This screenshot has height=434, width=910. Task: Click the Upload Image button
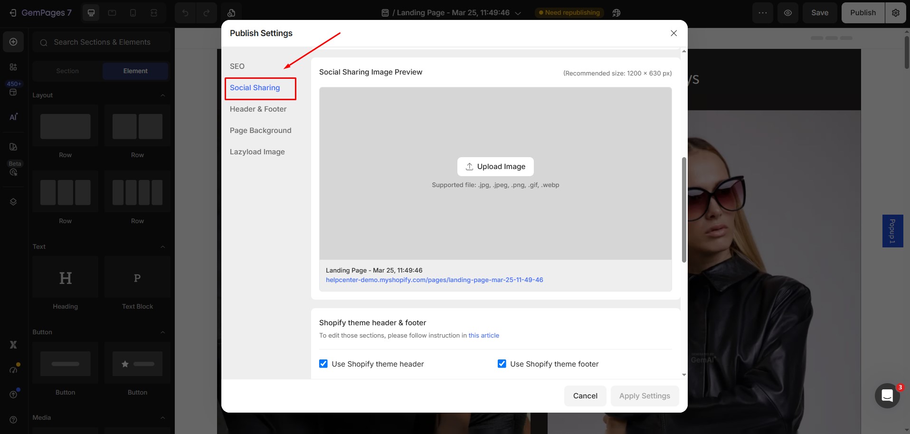click(495, 167)
